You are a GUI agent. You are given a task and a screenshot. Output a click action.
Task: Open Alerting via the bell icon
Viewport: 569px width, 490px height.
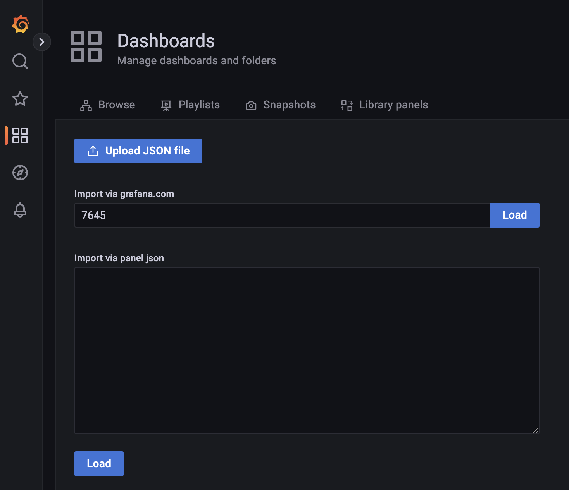coord(20,210)
